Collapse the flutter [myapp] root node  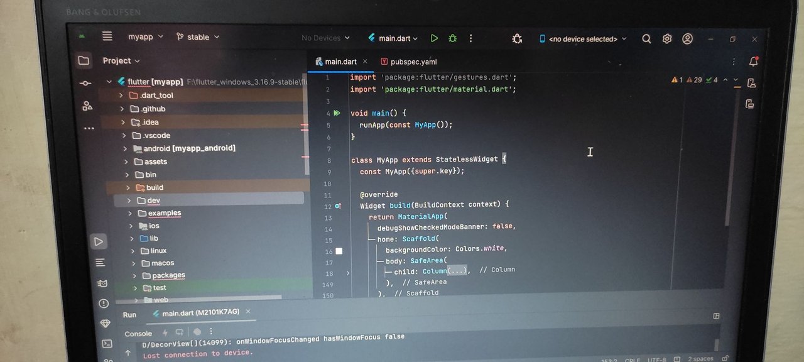point(109,82)
